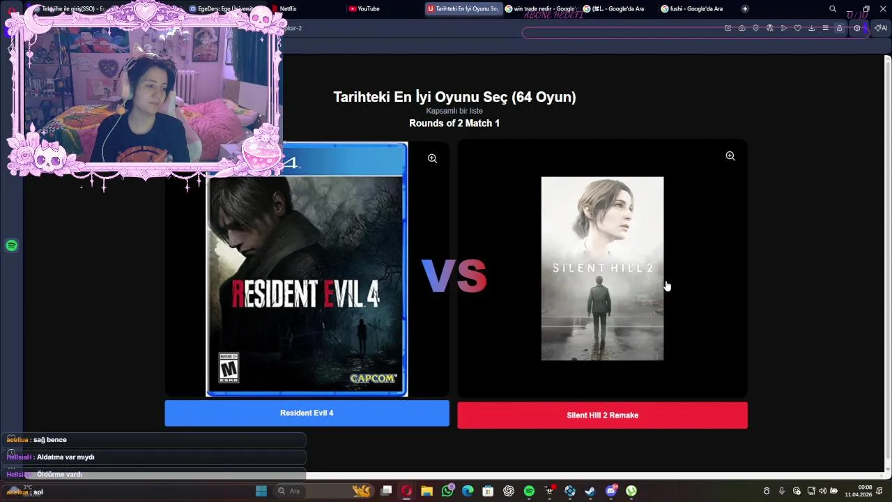Viewport: 892px width, 502px height.
Task: Open the notifications bell in the tray
Action: click(x=879, y=491)
